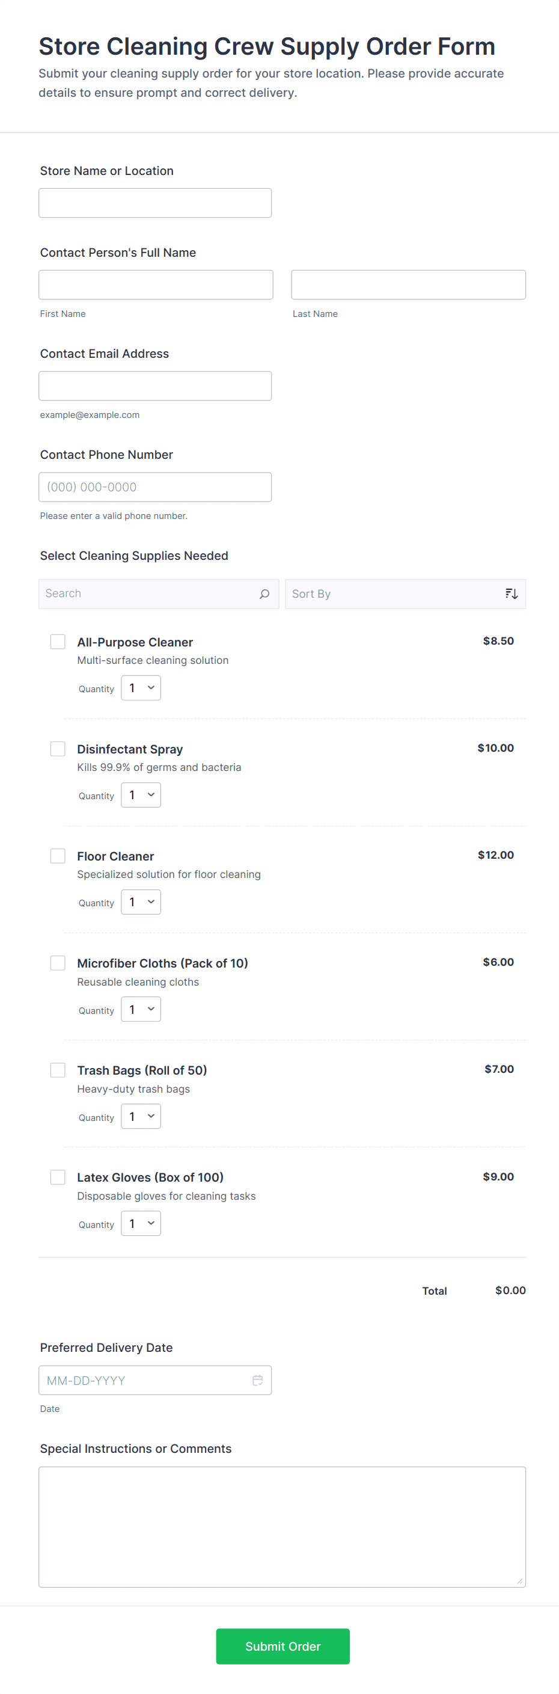Open All-Purpose Cleaner quantity dropdown

click(140, 687)
